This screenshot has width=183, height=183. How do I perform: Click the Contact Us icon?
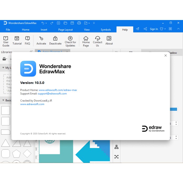tap(97, 41)
